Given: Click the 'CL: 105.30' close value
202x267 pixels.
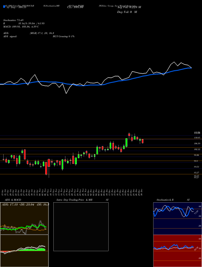Looking at the screenshot, I should 75,8.
